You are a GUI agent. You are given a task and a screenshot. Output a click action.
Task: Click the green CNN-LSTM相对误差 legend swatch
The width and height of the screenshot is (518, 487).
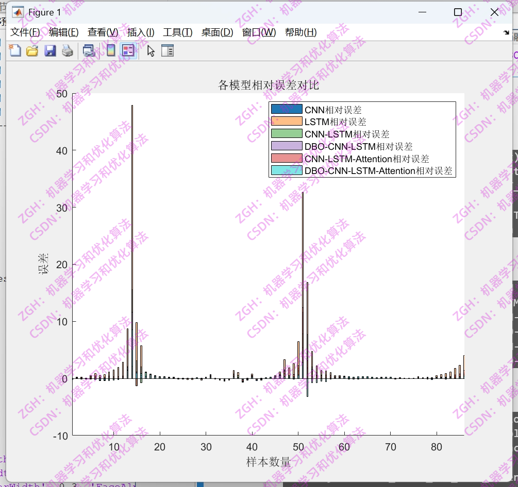coord(287,133)
